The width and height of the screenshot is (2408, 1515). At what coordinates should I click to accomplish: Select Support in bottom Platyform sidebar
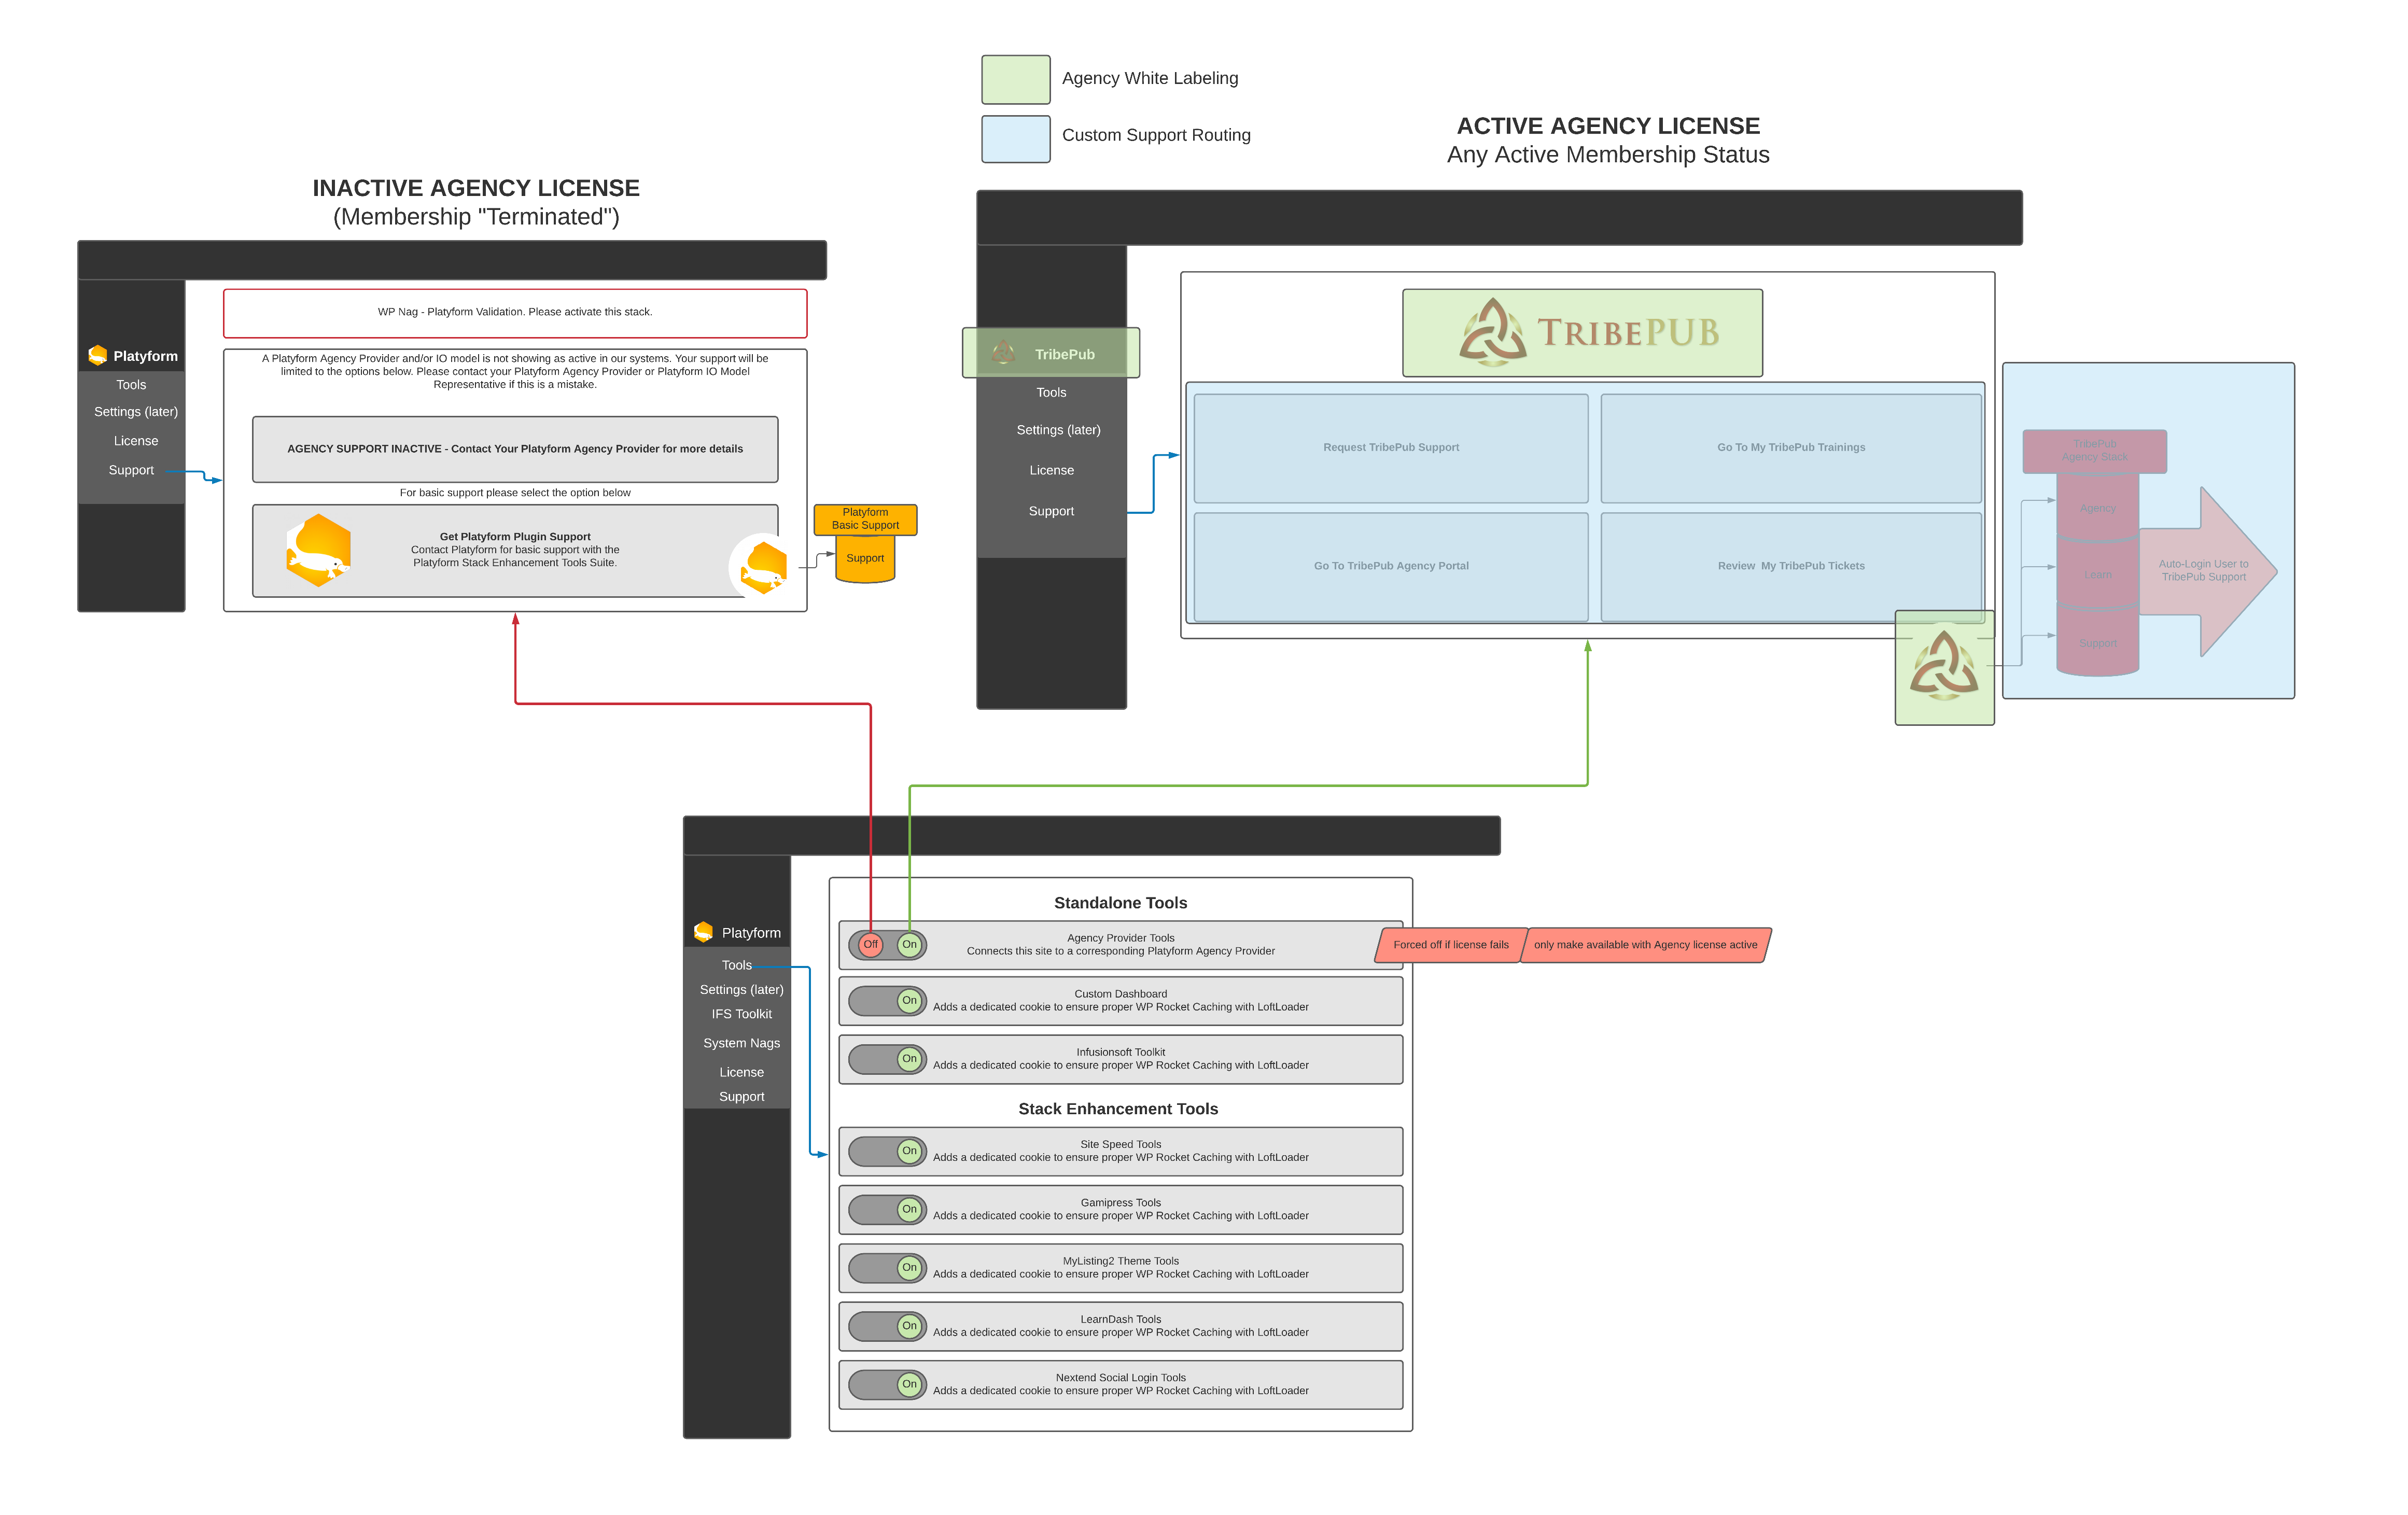point(741,1097)
